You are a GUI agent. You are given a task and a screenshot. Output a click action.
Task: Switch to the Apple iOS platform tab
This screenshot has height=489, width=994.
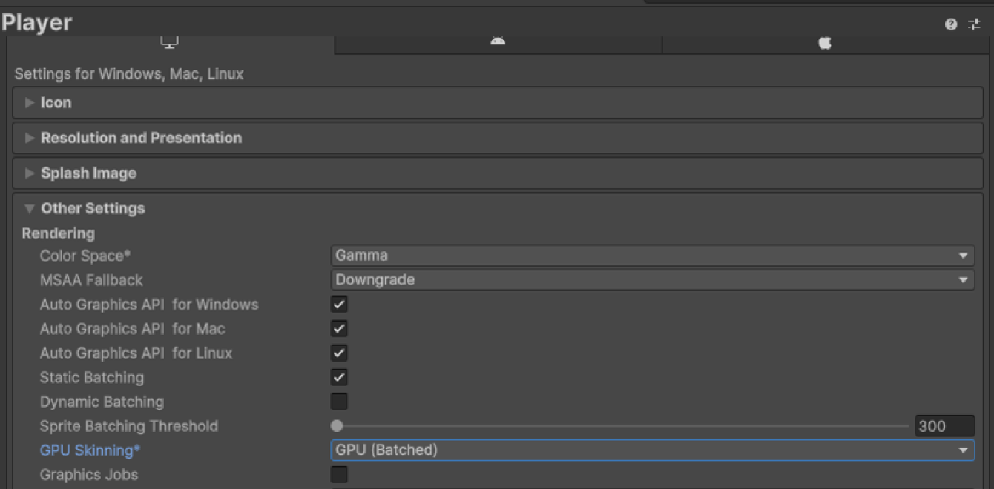pyautogui.click(x=825, y=43)
